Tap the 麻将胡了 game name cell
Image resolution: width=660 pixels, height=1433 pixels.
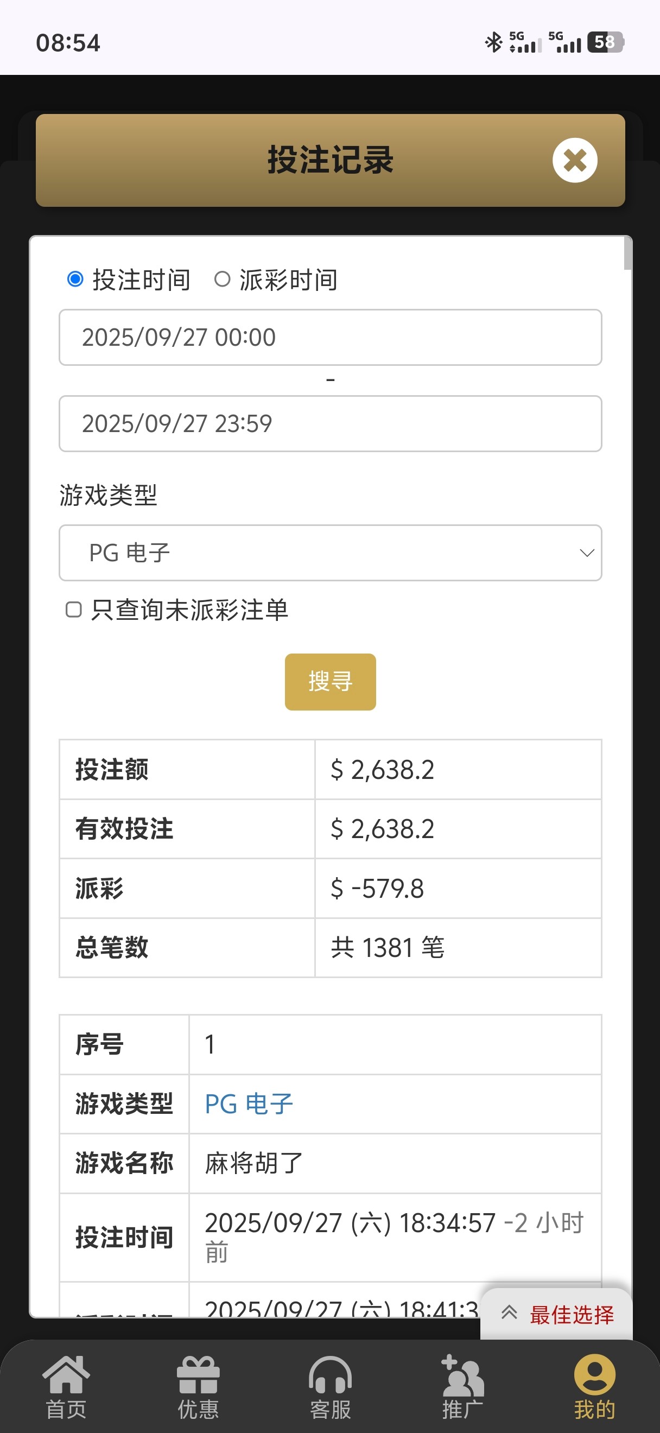coord(254,1164)
